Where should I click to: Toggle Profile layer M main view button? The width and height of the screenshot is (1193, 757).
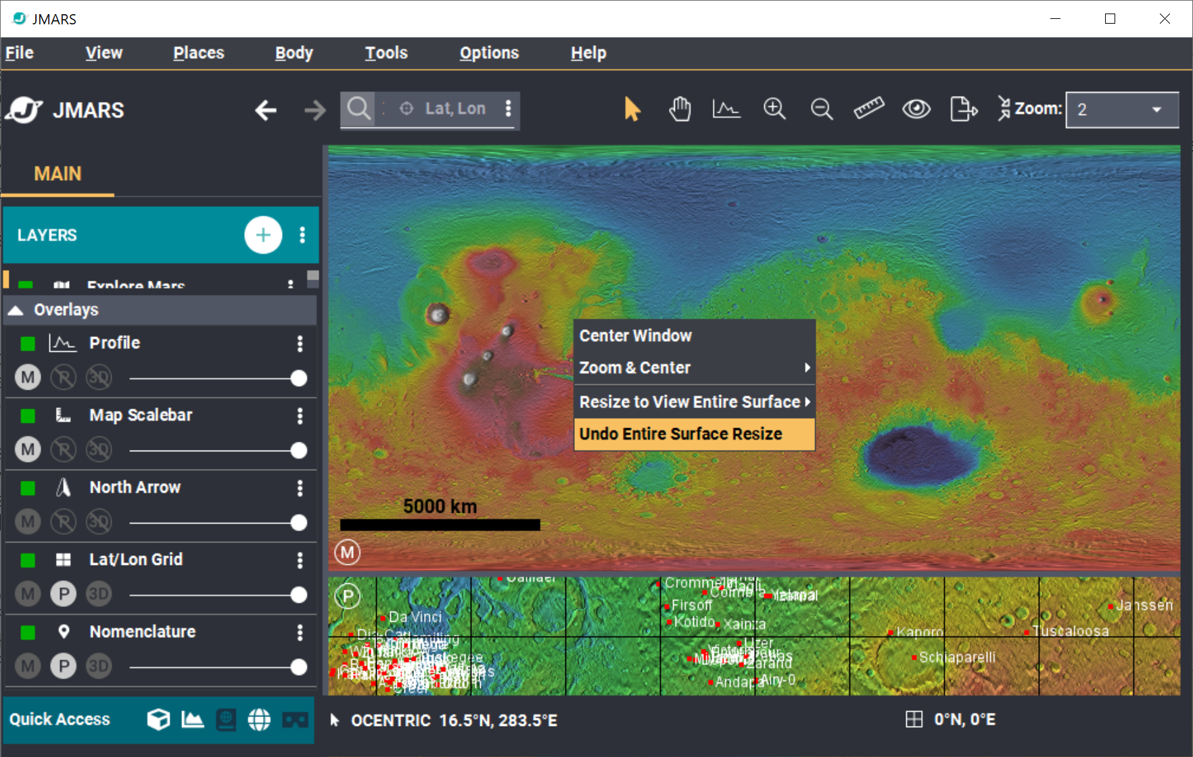click(x=28, y=377)
